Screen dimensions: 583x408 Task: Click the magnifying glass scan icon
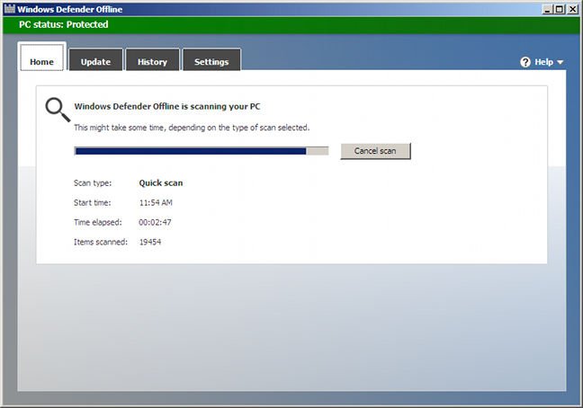point(58,110)
